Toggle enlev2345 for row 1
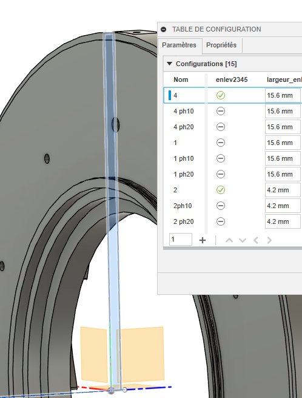Viewport: 302px width, 398px height. tap(221, 143)
